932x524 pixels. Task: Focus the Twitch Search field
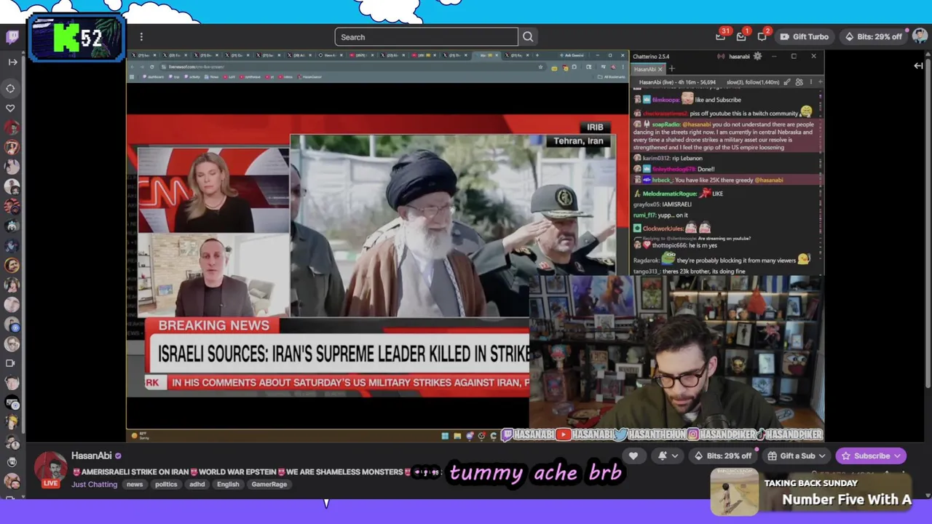click(x=426, y=37)
